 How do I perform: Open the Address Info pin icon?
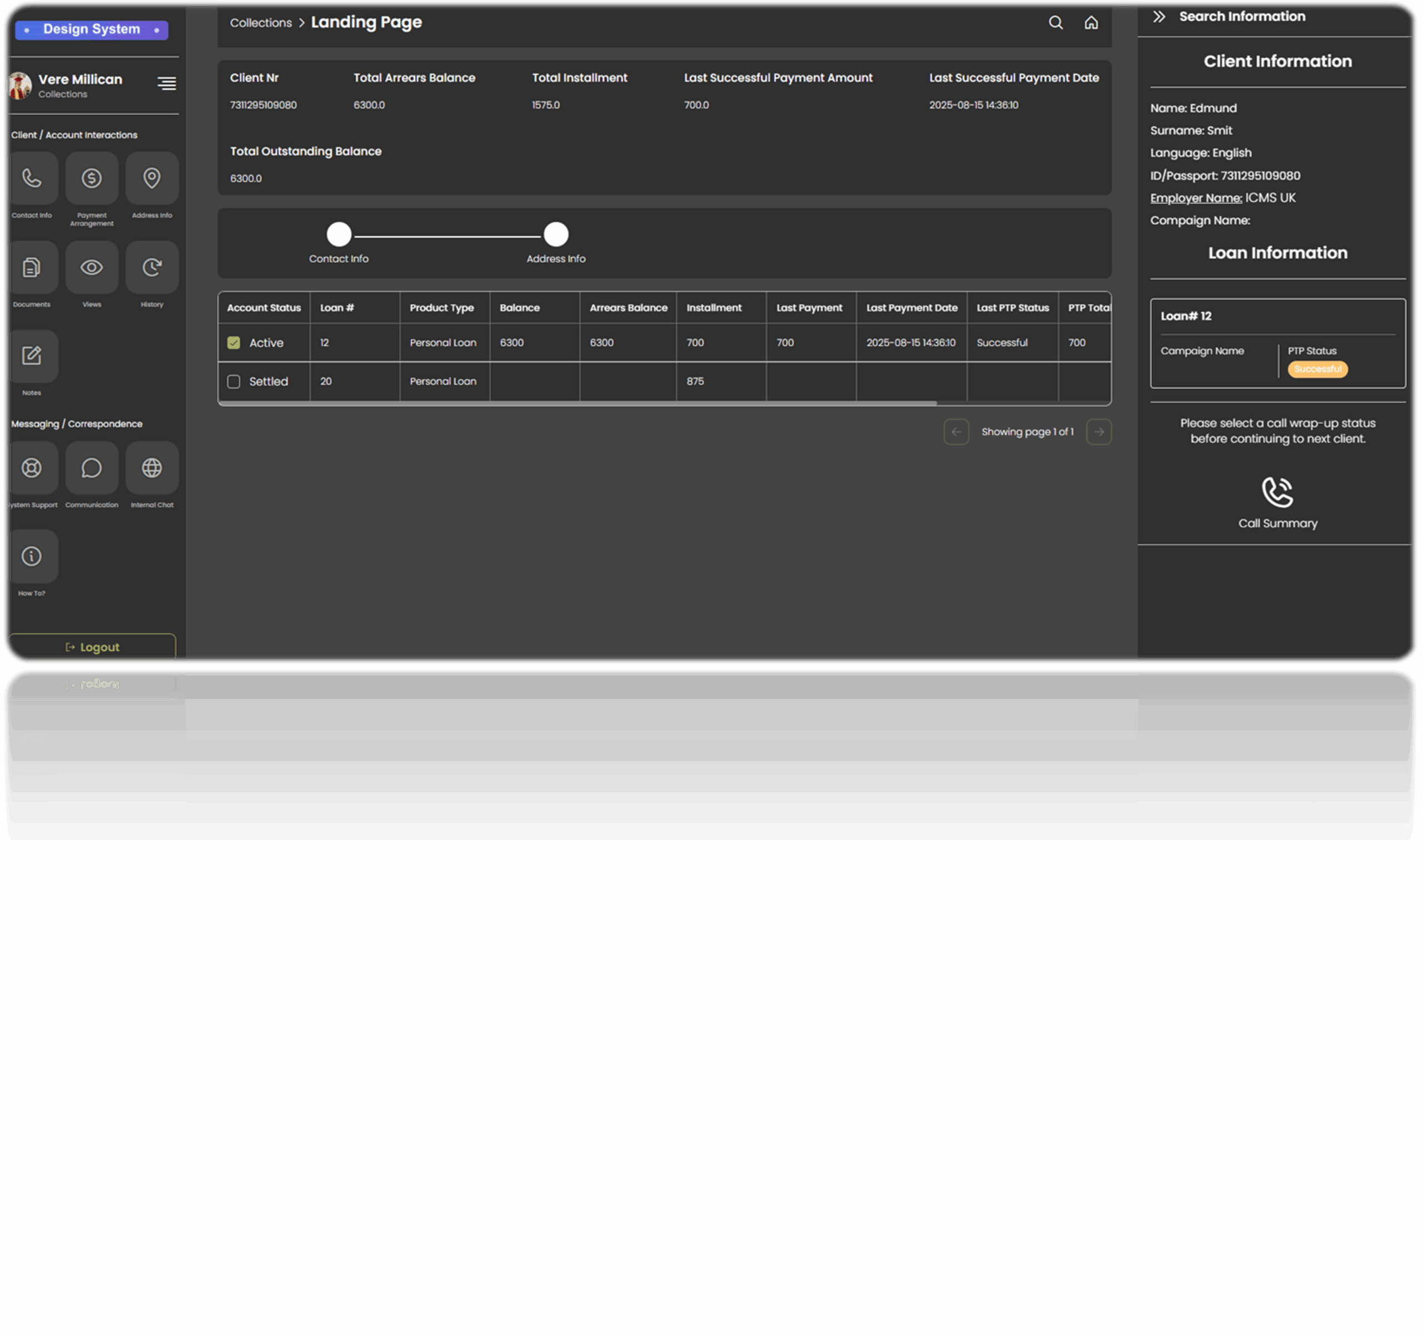pos(152,178)
